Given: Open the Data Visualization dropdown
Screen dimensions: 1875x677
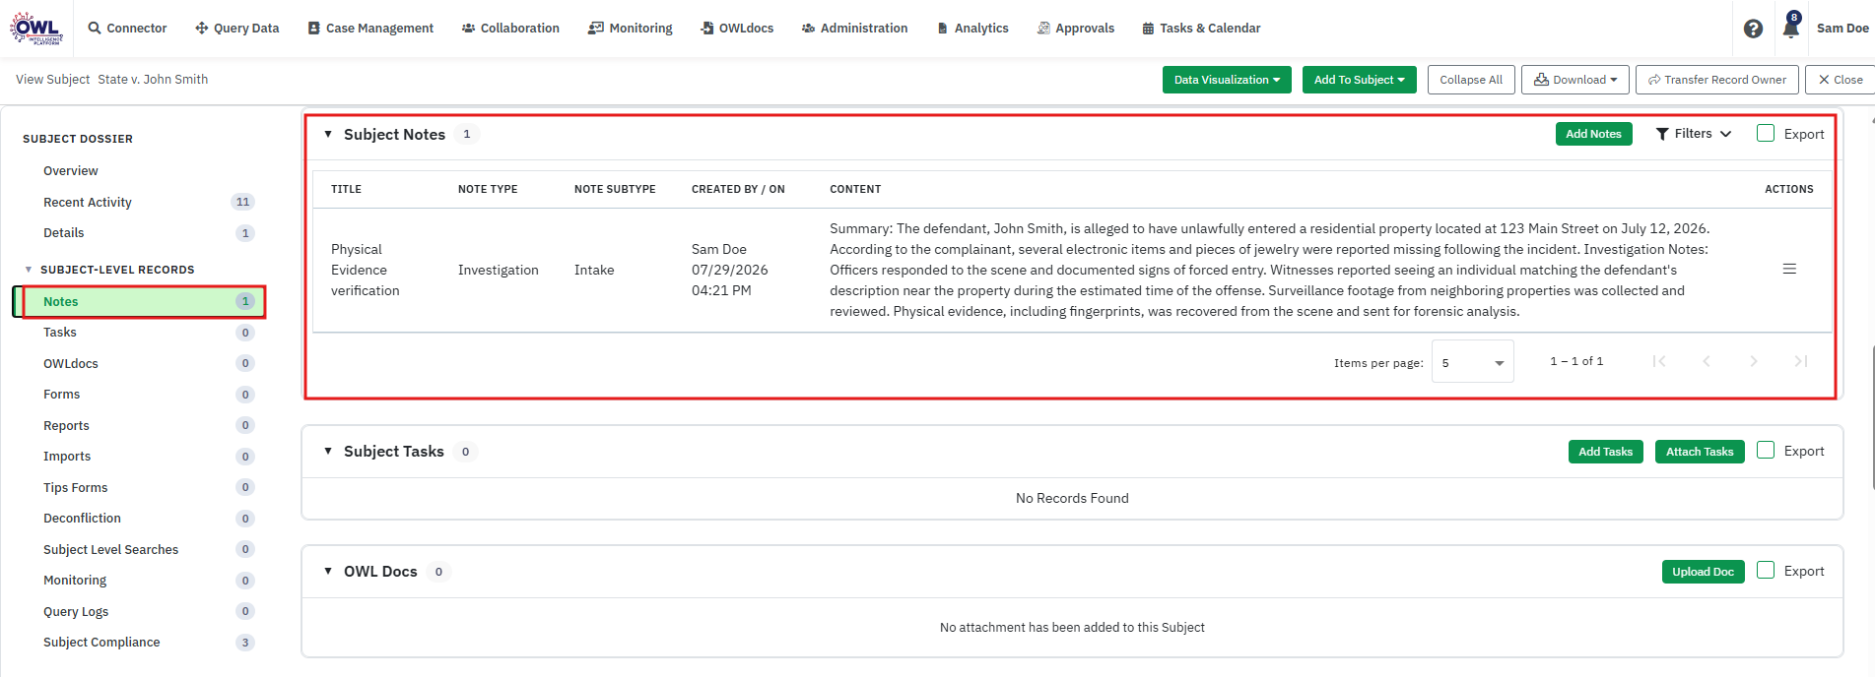Looking at the screenshot, I should [x=1227, y=80].
